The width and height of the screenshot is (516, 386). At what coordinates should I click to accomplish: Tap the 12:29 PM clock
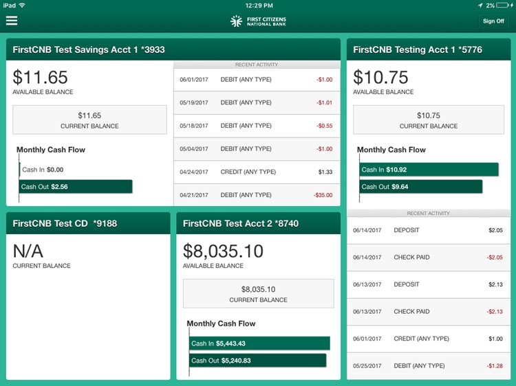pyautogui.click(x=259, y=5)
